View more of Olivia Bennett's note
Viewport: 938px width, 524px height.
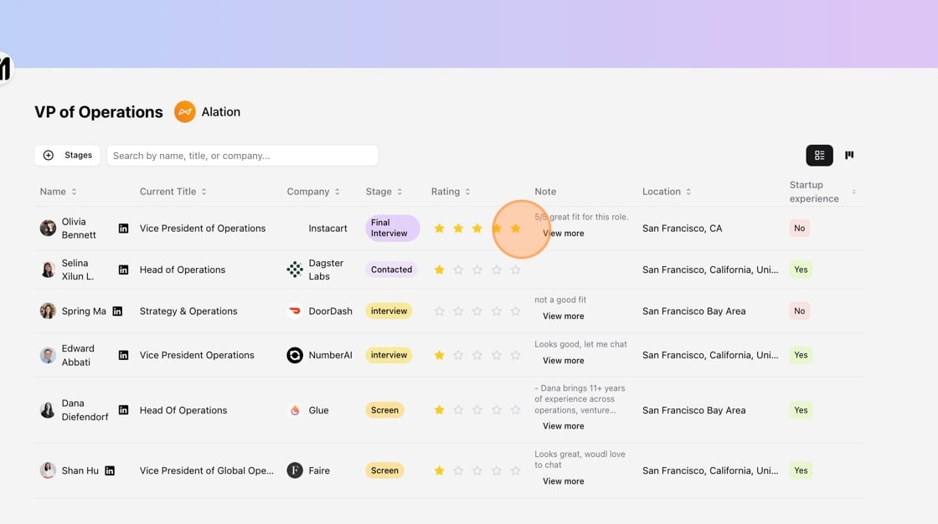click(x=564, y=234)
